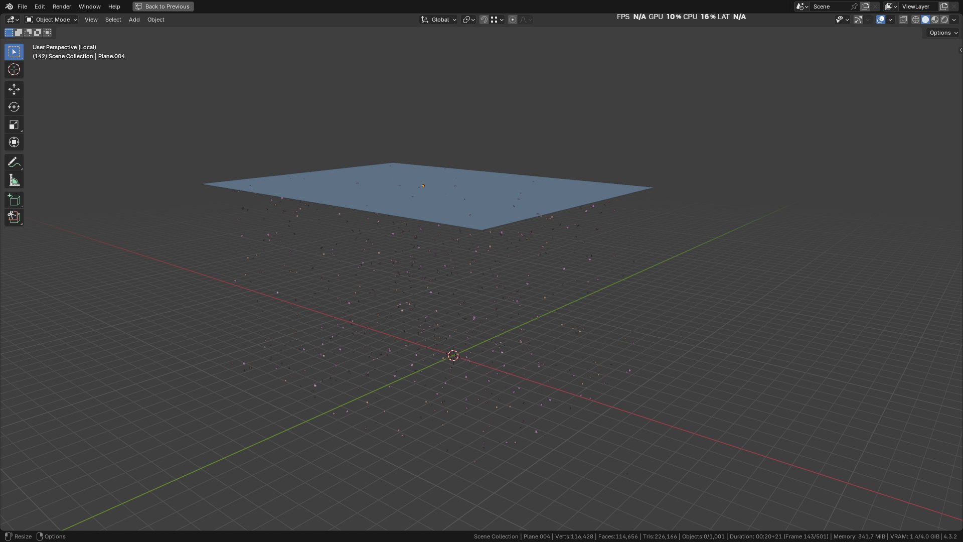Select the Add Cube tool
Viewport: 963px width, 542px height.
[x=14, y=200]
